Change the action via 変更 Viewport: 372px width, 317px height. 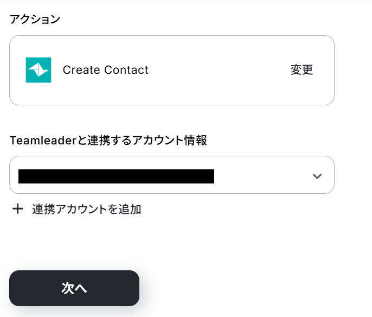(x=302, y=70)
